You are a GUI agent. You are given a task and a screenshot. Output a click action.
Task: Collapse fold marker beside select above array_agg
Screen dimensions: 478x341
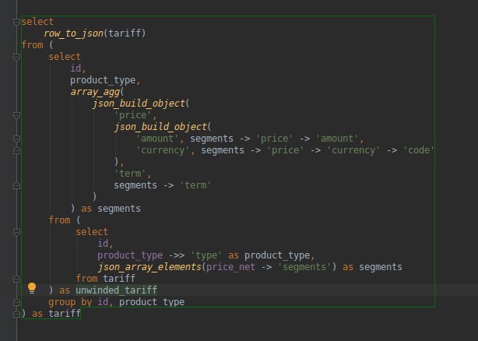[x=17, y=57]
